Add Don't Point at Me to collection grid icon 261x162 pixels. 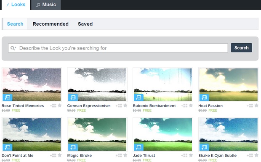point(53,155)
